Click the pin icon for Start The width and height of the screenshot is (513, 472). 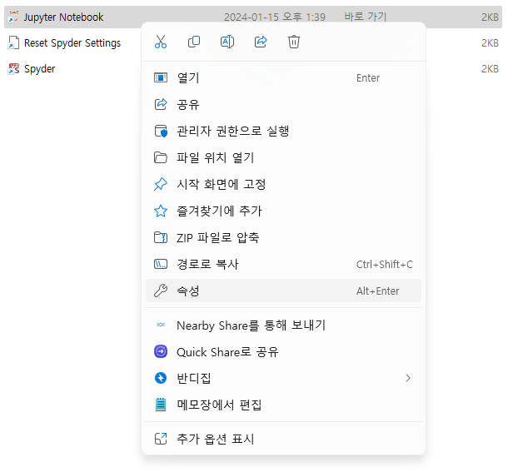[x=161, y=184]
